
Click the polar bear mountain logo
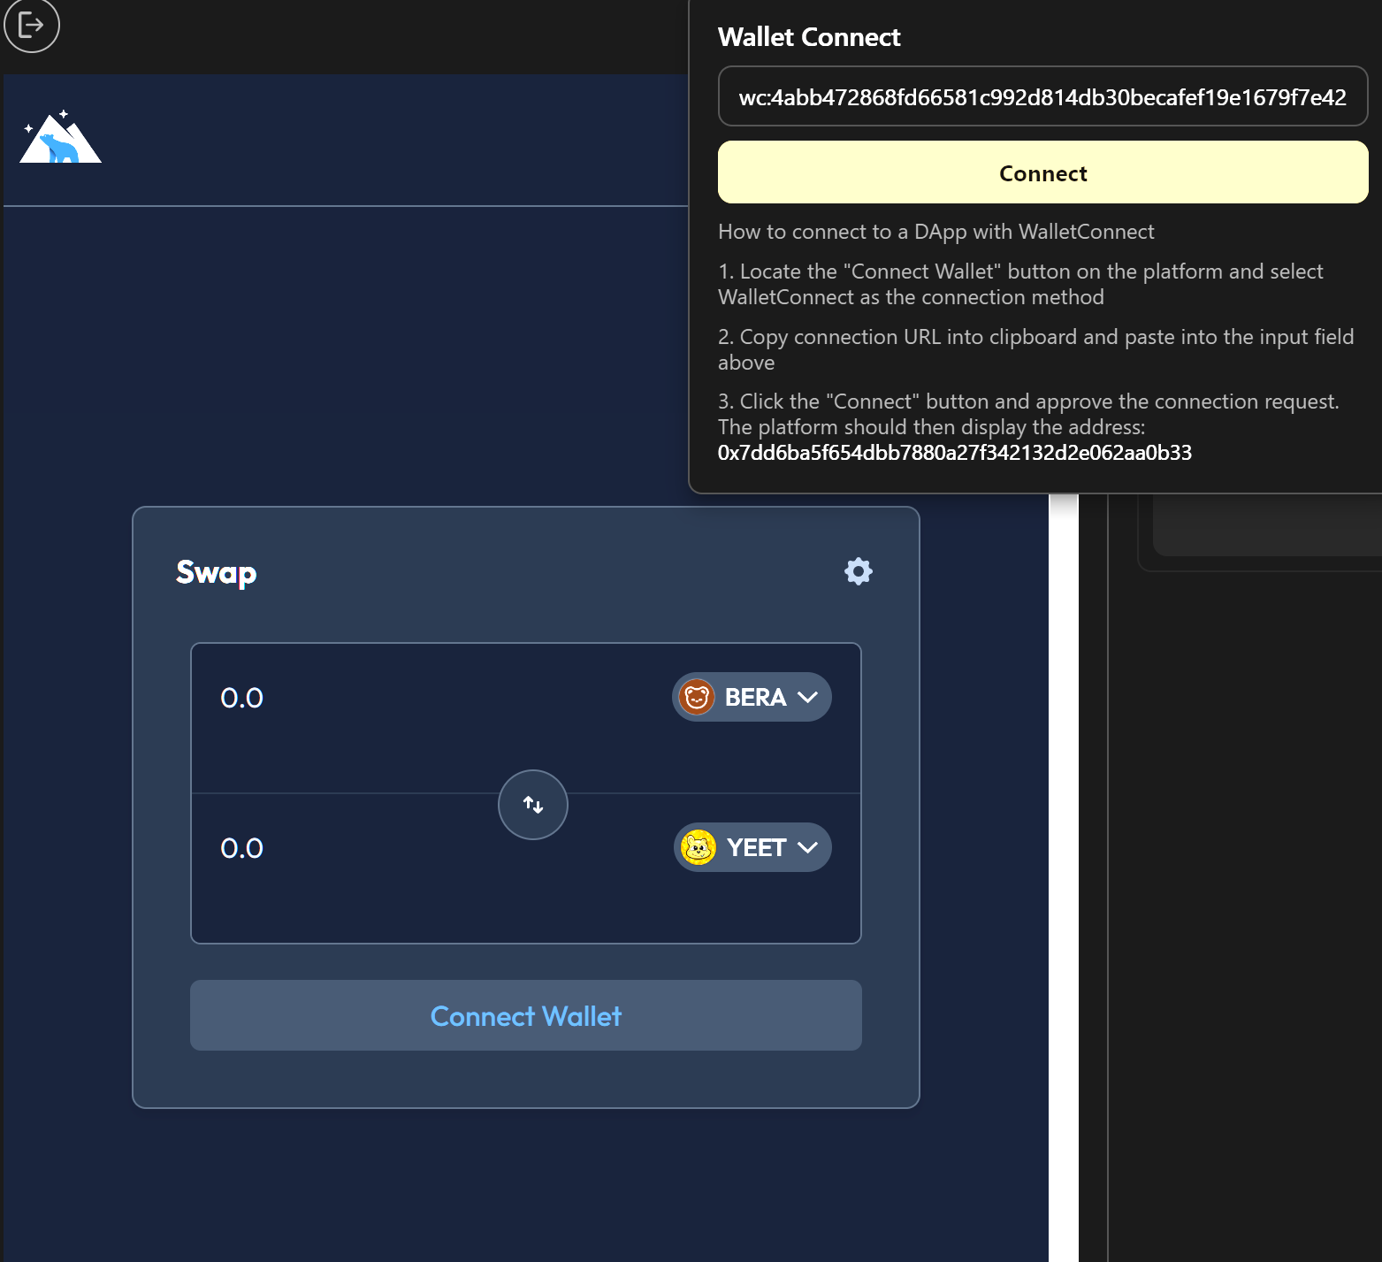(x=60, y=138)
